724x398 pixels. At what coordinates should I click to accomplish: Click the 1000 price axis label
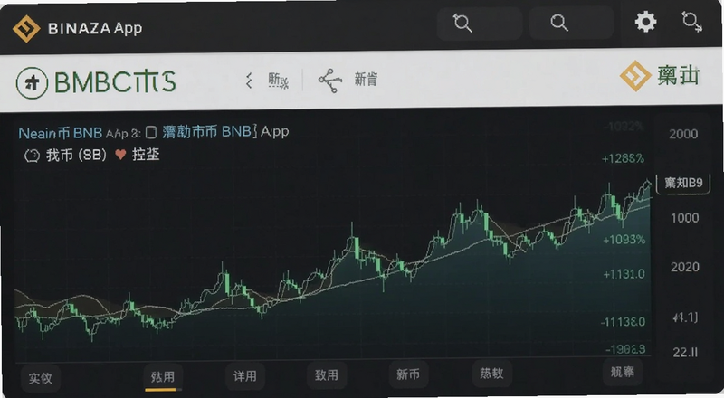(x=684, y=218)
